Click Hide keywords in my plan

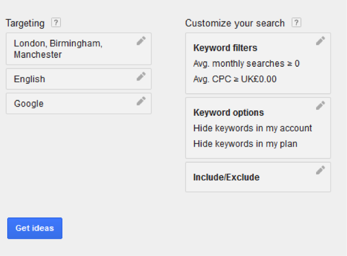(245, 144)
